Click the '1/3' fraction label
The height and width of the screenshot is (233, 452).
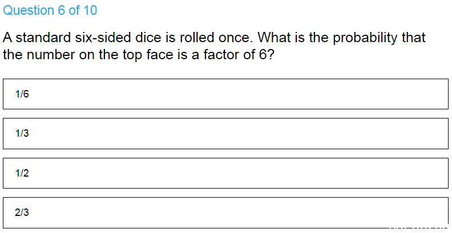pyautogui.click(x=22, y=133)
